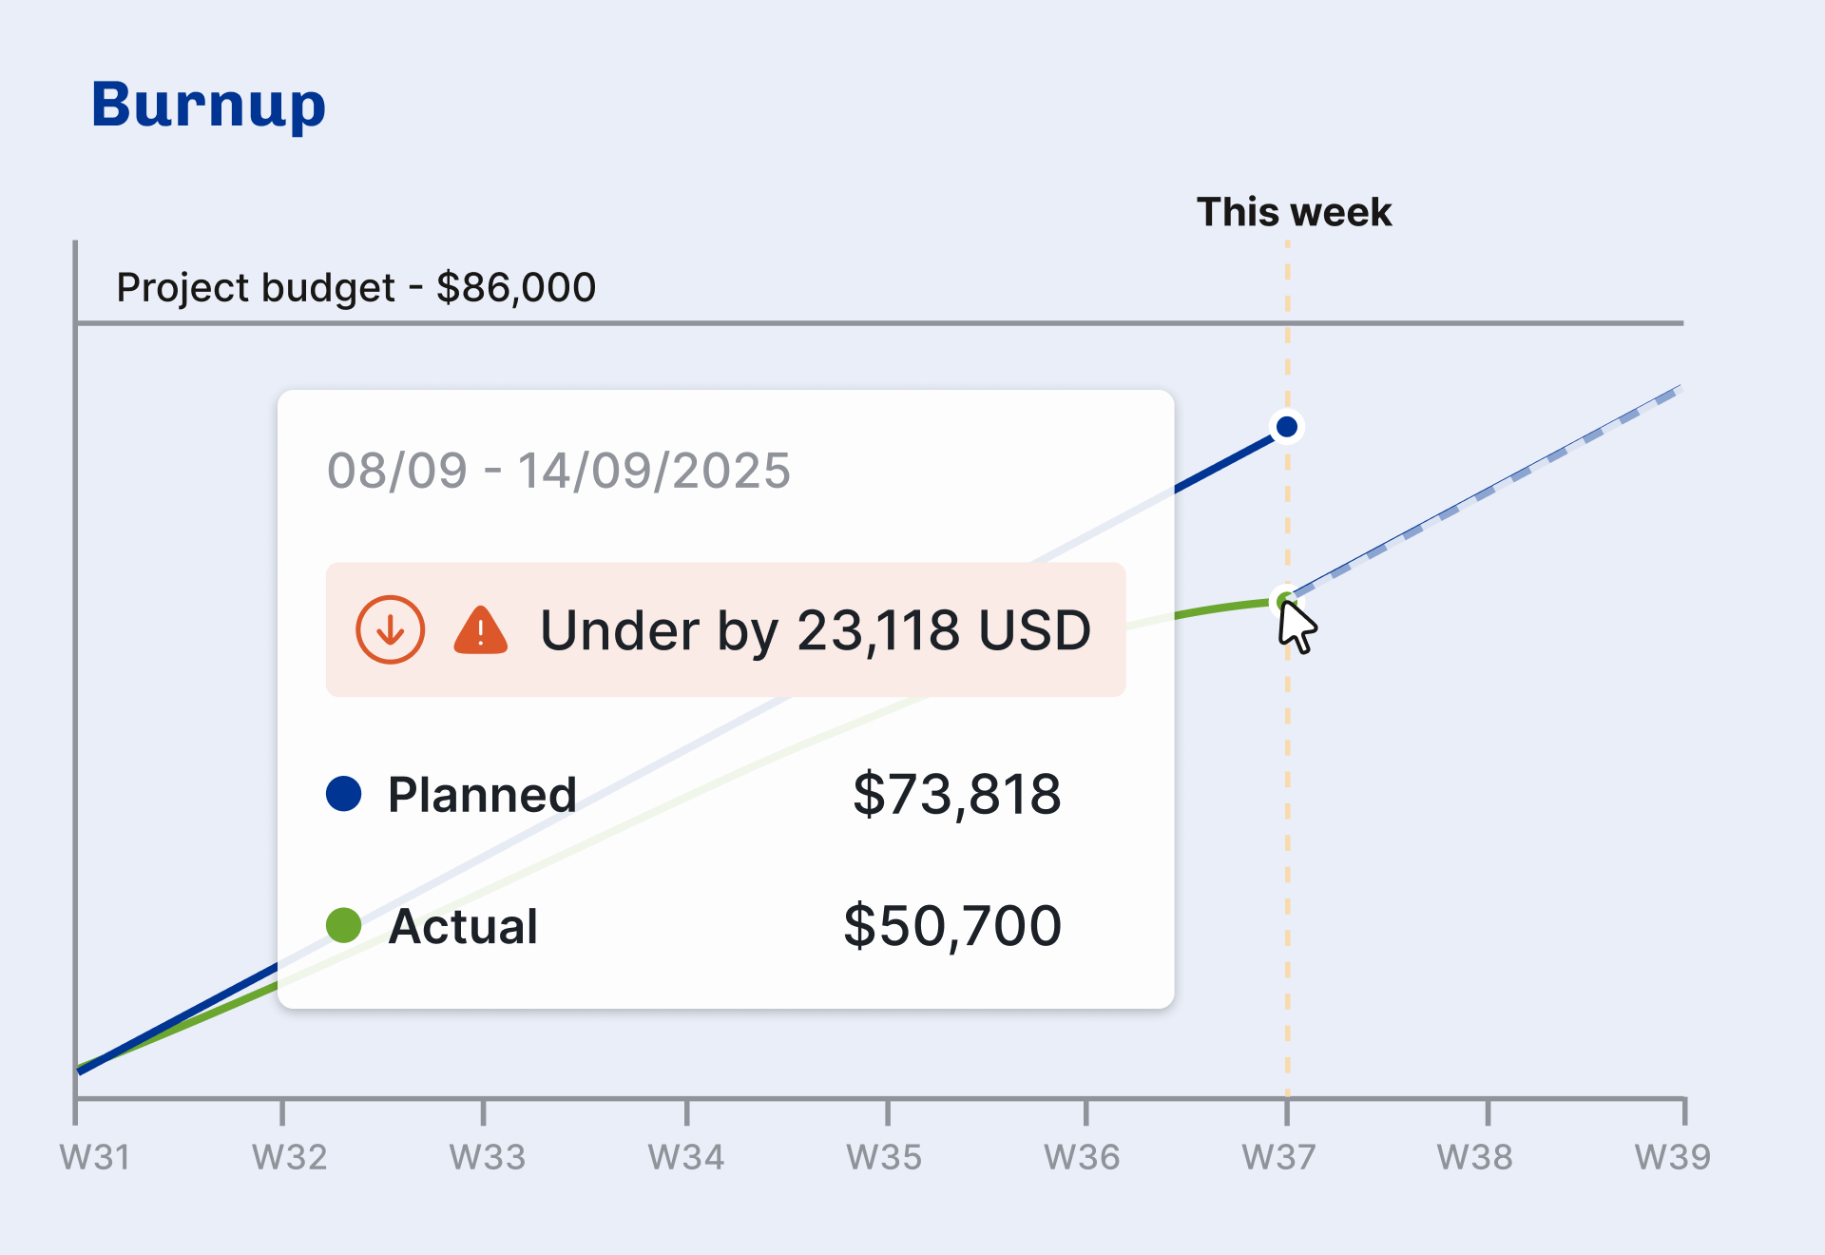Click the planned value $73,818
The image size is (1825, 1255).
956,794
